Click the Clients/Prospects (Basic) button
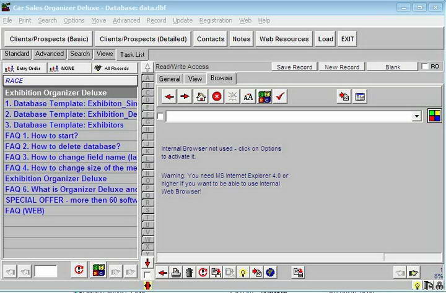The image size is (446, 293). (x=49, y=39)
